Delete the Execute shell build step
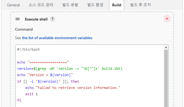Viewport: 184px width, 107px height. 167,19
